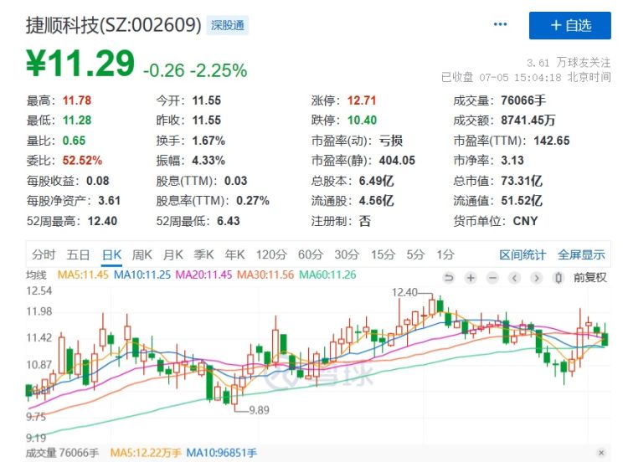Click the 52周最低 value 6.43

point(229,221)
